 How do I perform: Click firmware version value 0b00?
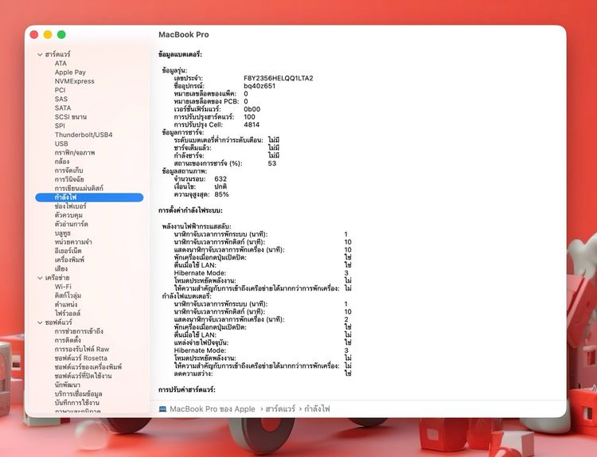click(252, 109)
